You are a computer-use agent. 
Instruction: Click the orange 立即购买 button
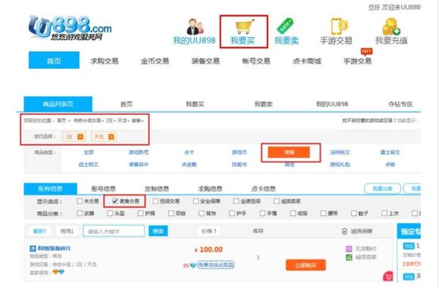[x=306, y=265]
